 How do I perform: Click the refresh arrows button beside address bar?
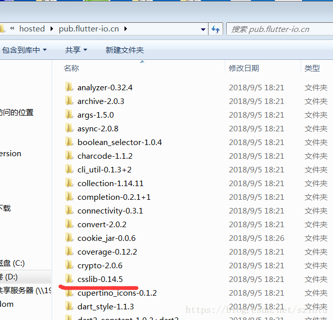pyautogui.click(x=216, y=29)
